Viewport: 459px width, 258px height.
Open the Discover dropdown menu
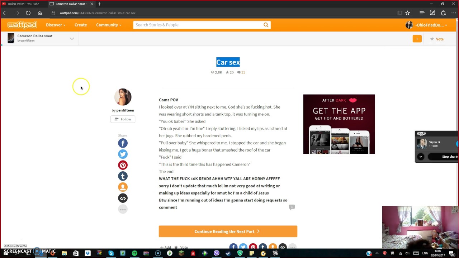pyautogui.click(x=55, y=25)
